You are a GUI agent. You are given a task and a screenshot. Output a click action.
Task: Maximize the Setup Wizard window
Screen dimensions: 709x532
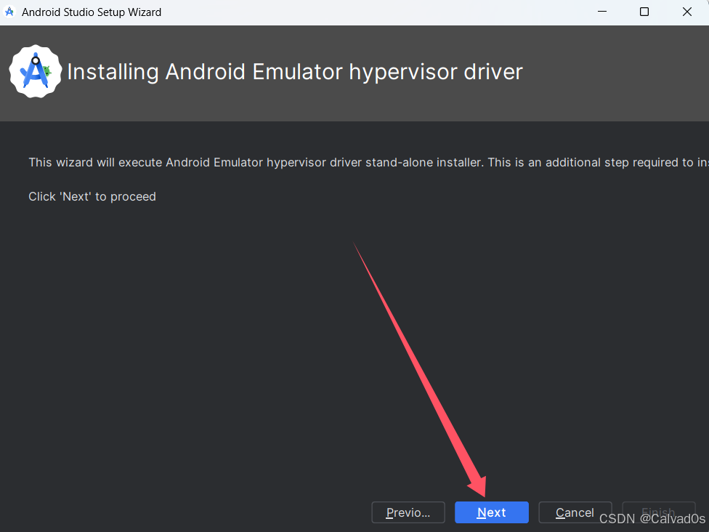(644, 12)
